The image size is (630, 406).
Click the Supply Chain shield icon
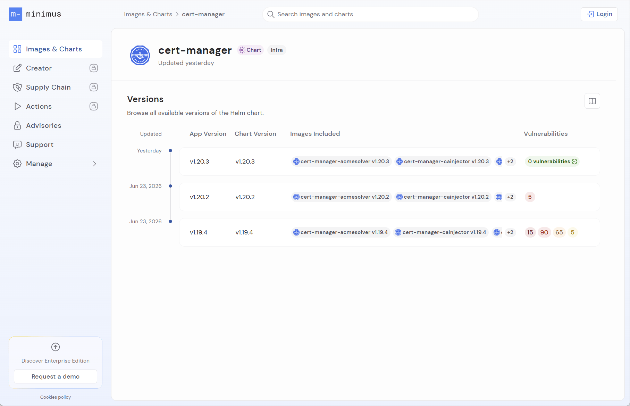(x=17, y=87)
